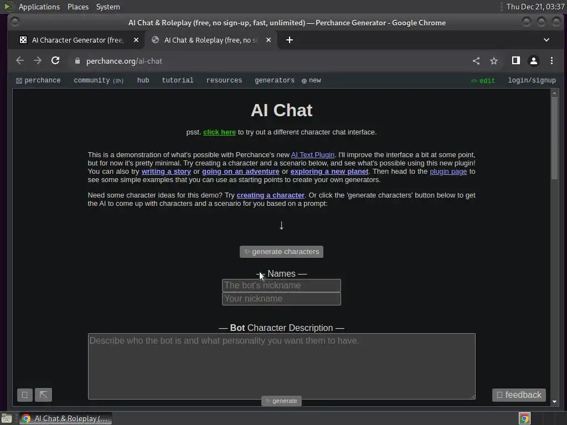Click the browser forward arrow
This screenshot has height=425, width=567.
(x=38, y=61)
